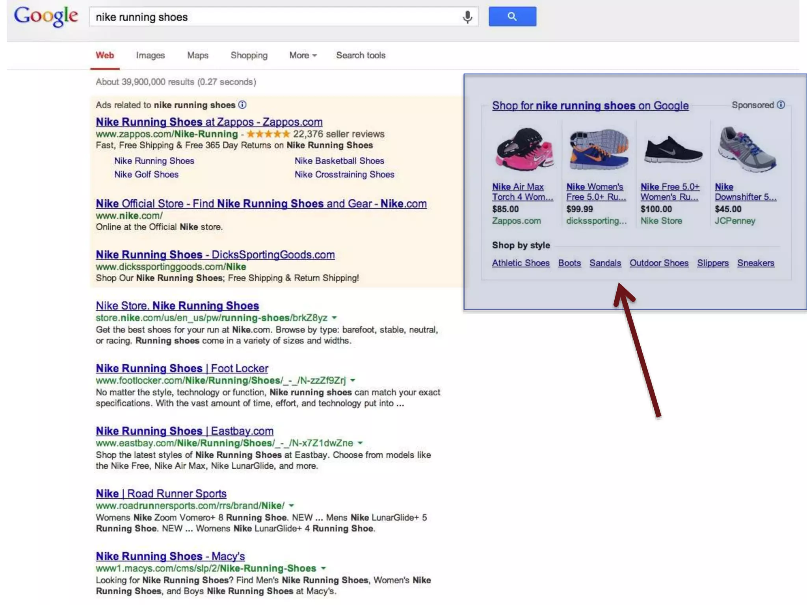Viewport: 807px width, 605px height.
Task: Open Nike Running Shoes at Zappos ad link
Action: [209, 122]
